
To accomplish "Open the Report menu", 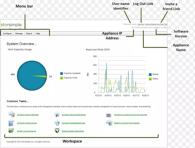I will (x=29, y=33).
